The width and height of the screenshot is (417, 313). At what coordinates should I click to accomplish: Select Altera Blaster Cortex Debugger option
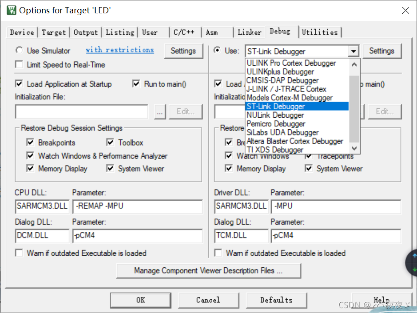tap(297, 141)
